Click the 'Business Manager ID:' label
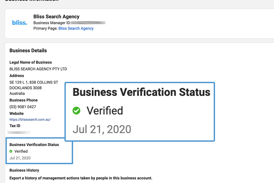 pyautogui.click(x=52, y=23)
